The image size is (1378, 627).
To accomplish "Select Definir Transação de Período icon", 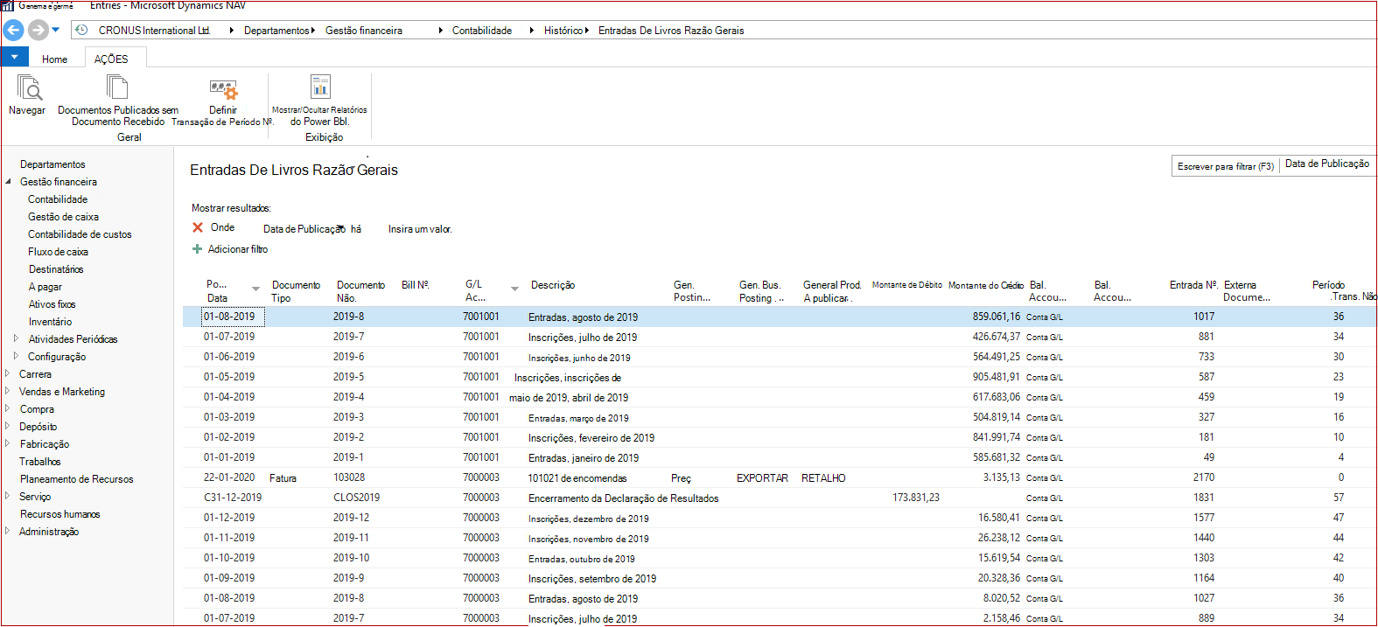I will (x=223, y=88).
